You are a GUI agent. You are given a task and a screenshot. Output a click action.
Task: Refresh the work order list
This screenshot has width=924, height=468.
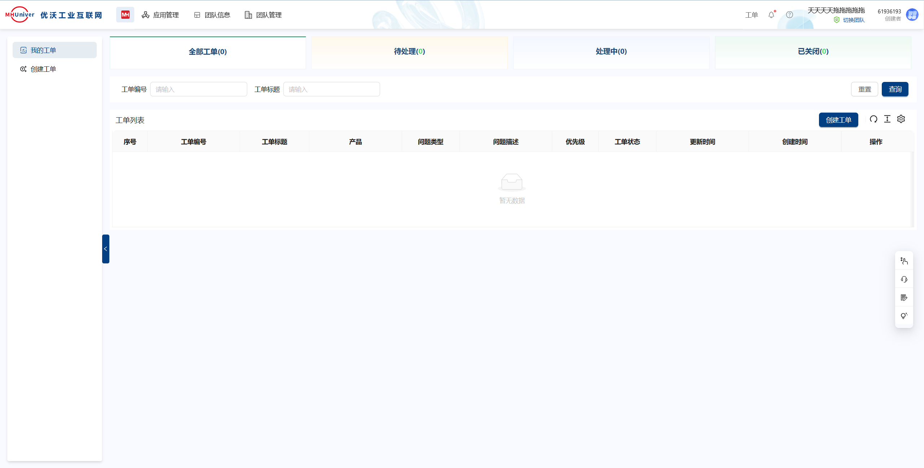pyautogui.click(x=873, y=119)
